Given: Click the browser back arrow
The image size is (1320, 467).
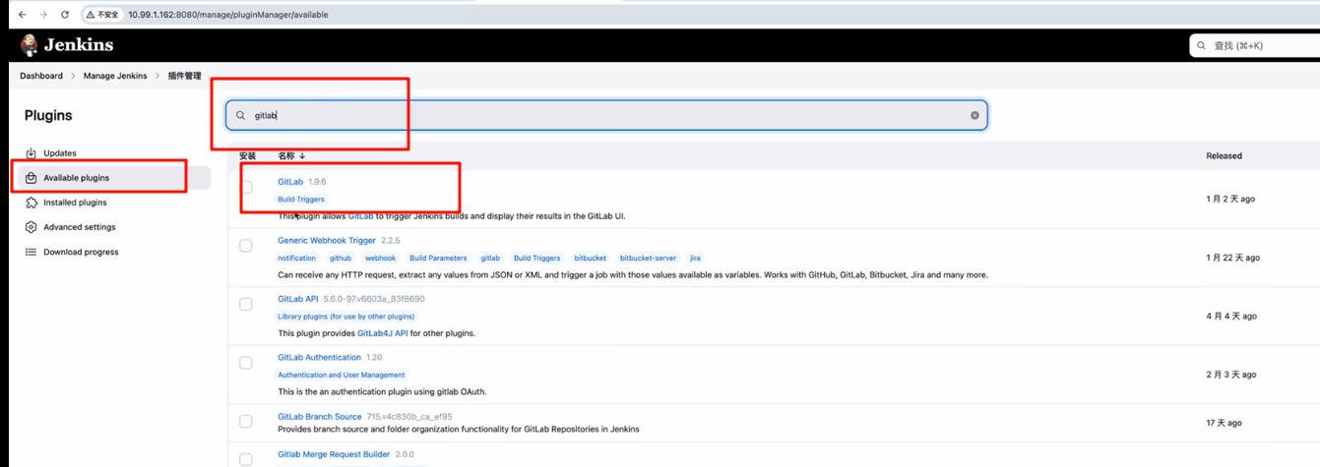Looking at the screenshot, I should (x=22, y=15).
